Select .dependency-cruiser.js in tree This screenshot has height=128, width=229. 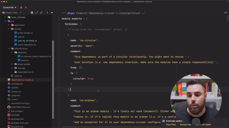click(22, 80)
